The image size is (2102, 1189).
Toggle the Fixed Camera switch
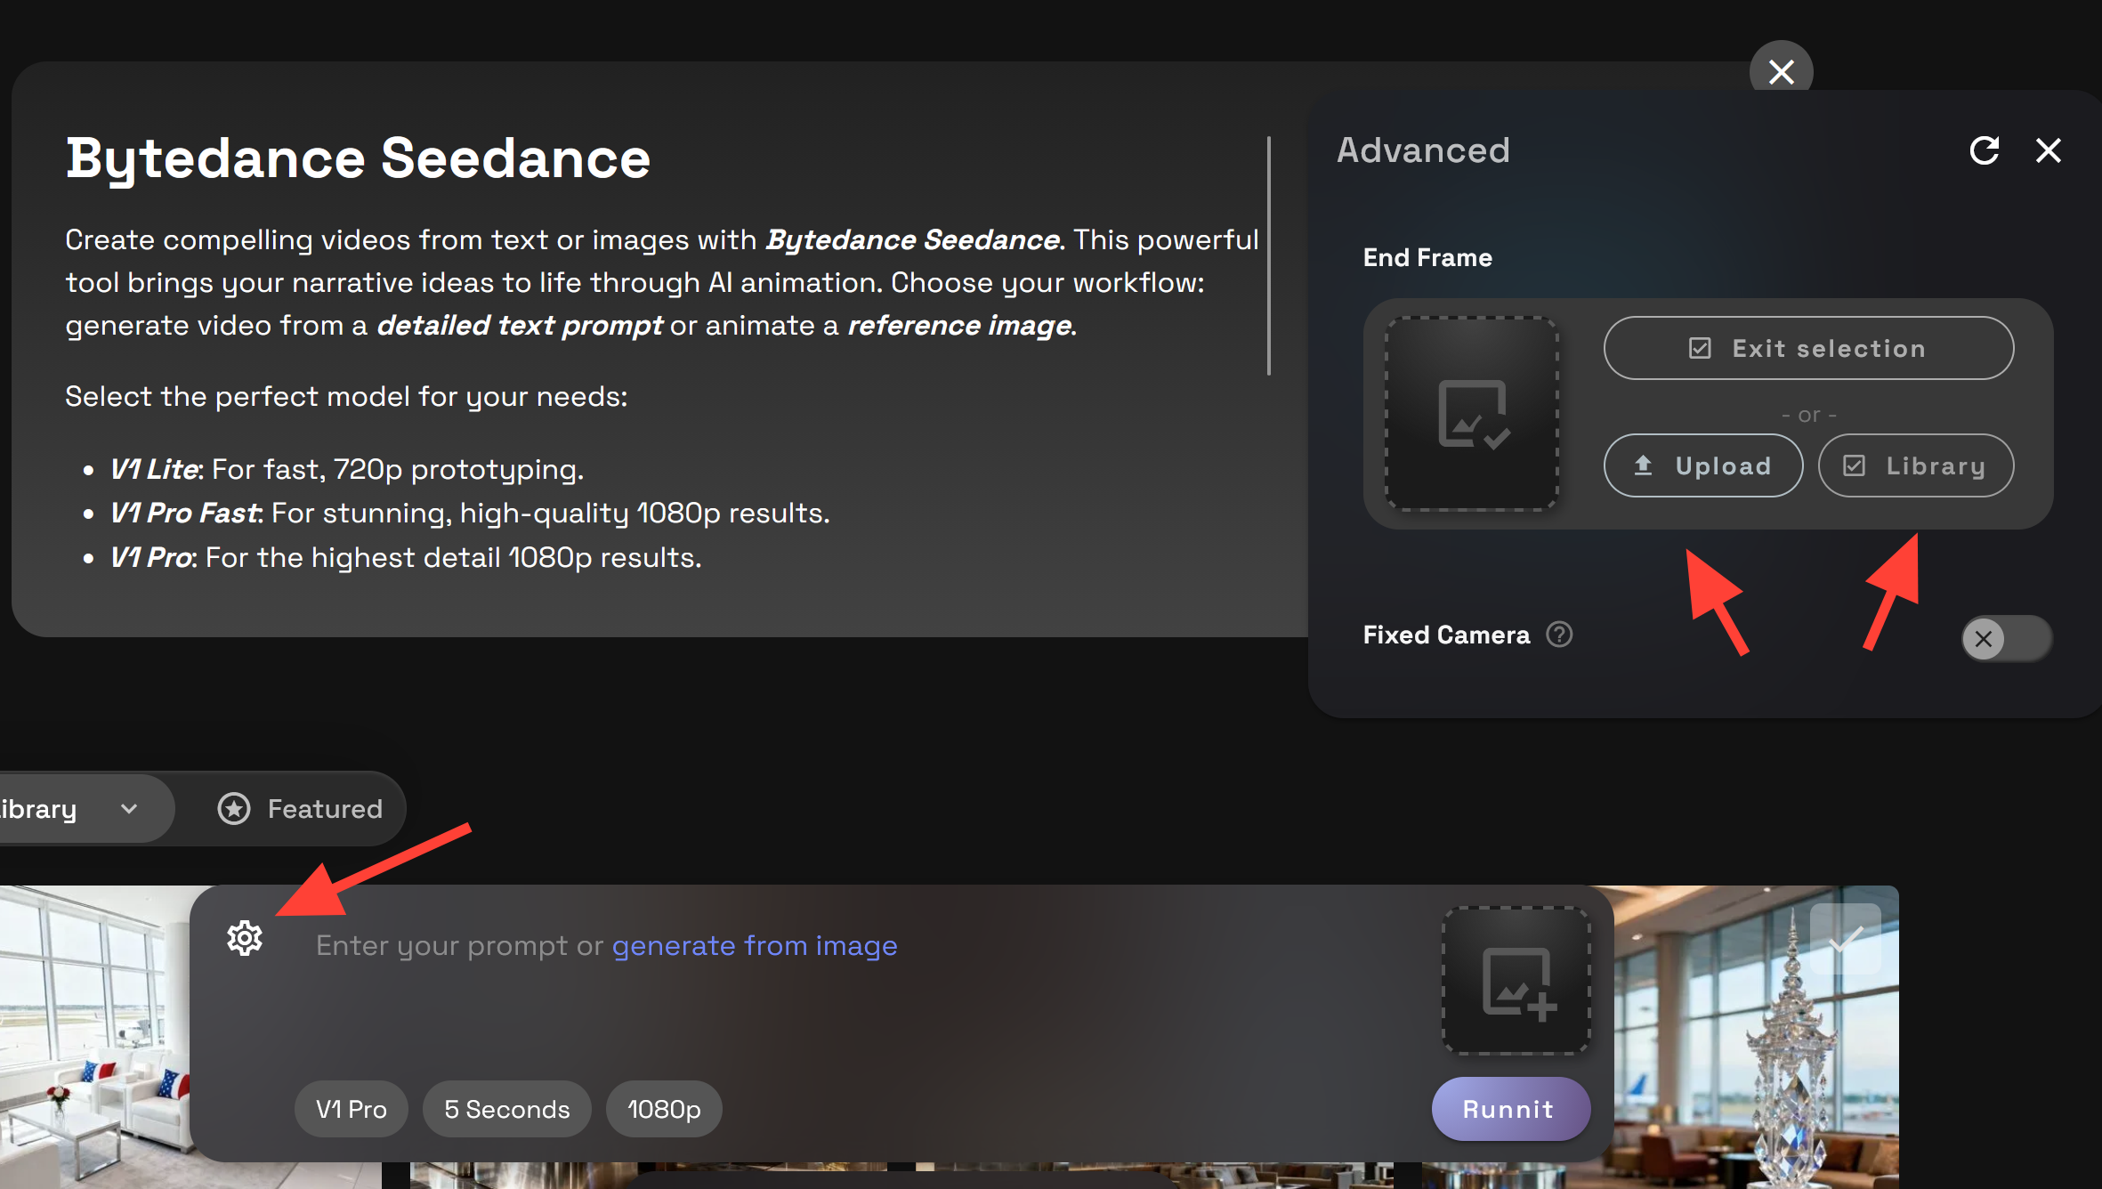[x=2006, y=638]
